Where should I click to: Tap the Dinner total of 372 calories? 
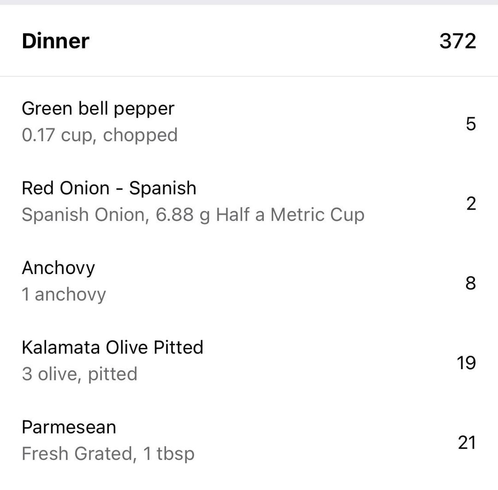(458, 41)
